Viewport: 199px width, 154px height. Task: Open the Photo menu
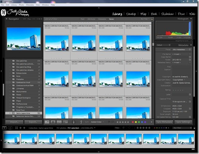[21, 5]
